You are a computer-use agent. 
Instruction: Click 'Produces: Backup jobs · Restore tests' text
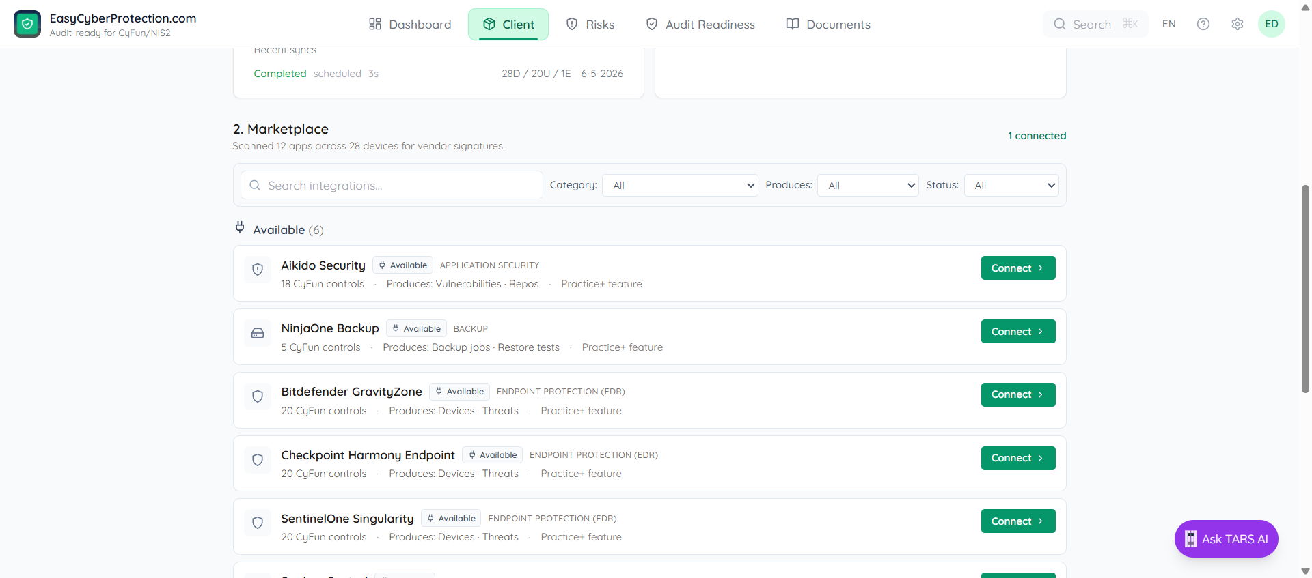pyautogui.click(x=471, y=347)
